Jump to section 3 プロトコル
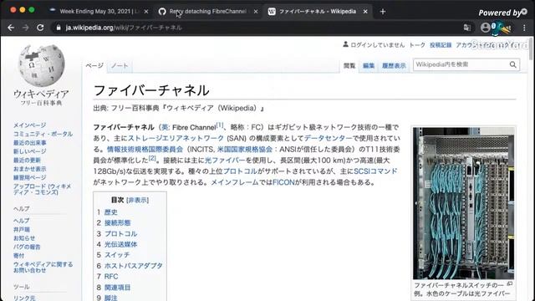Image resolution: width=535 pixels, height=301 pixels. [x=120, y=234]
